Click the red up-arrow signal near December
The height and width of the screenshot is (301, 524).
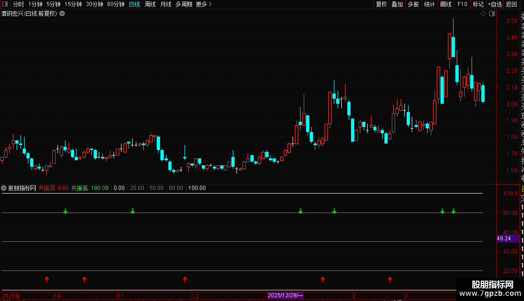point(185,279)
